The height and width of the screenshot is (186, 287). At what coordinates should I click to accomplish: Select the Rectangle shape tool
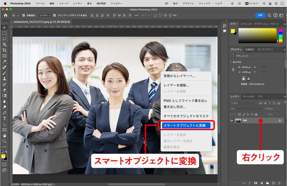4,130
